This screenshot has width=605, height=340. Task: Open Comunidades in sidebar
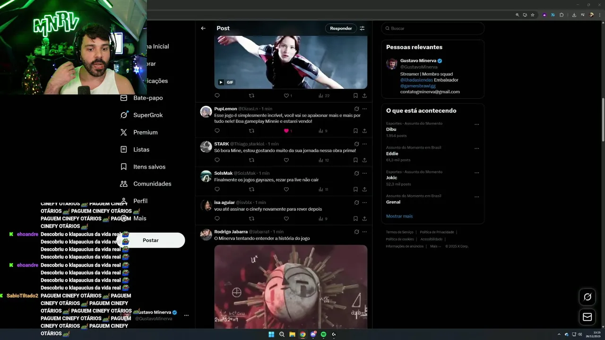tap(146, 184)
